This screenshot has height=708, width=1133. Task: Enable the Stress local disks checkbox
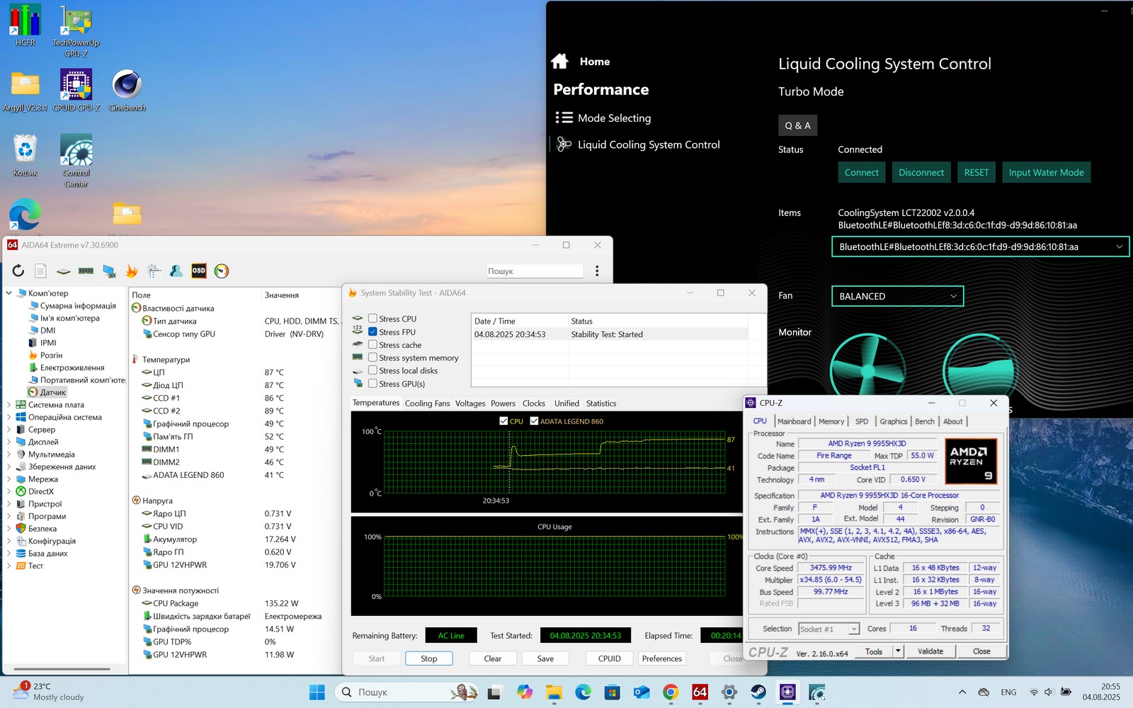click(x=372, y=370)
